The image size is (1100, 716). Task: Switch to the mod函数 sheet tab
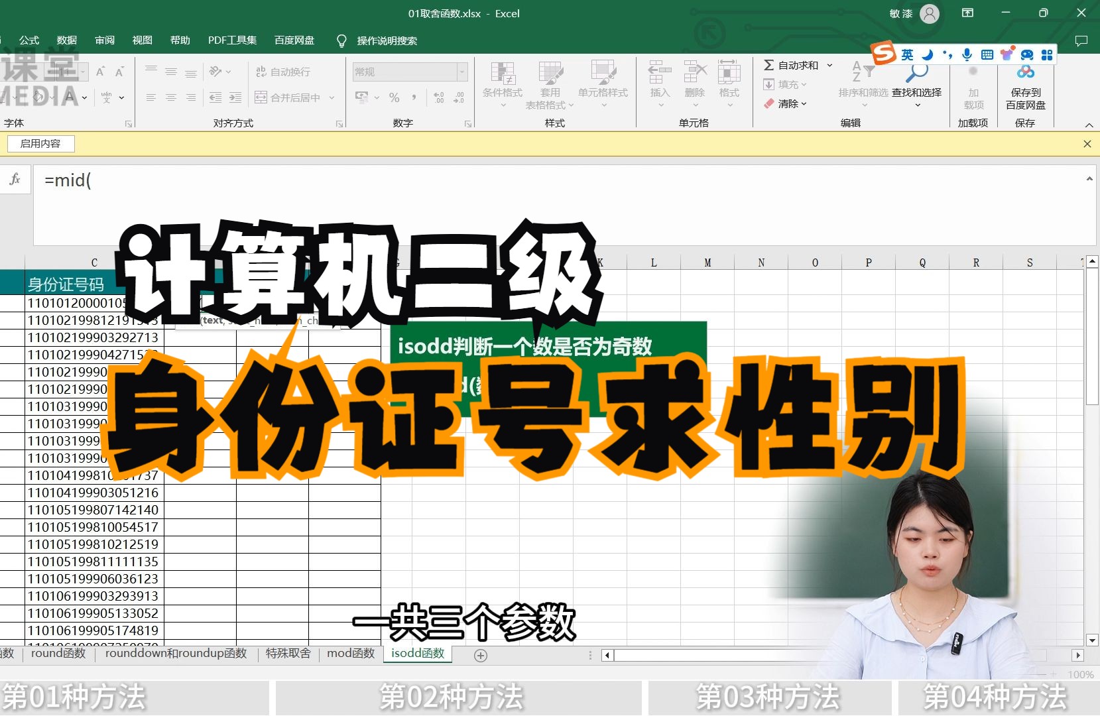[x=350, y=653]
